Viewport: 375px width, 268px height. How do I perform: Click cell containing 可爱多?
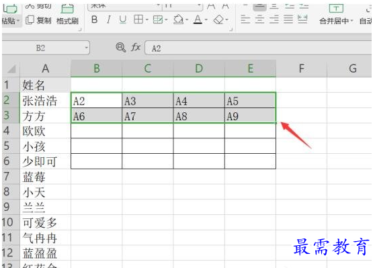point(46,222)
